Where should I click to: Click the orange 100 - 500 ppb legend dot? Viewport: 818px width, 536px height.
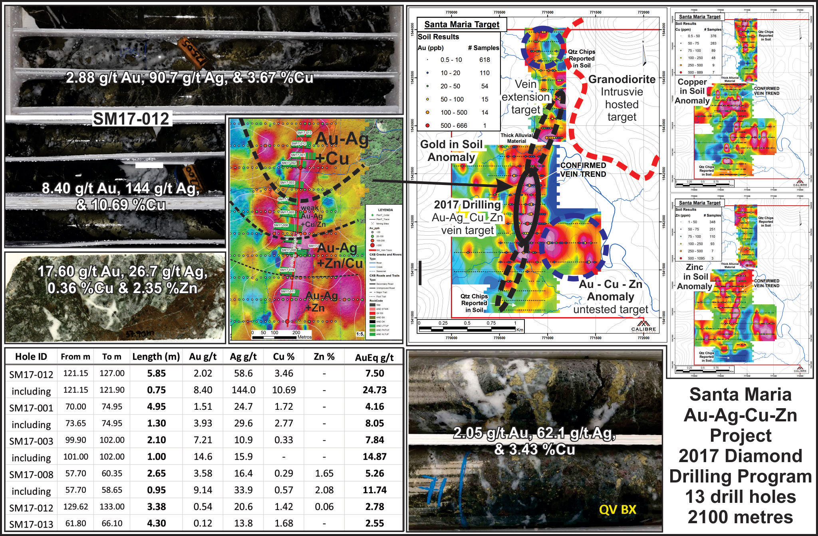[427, 112]
